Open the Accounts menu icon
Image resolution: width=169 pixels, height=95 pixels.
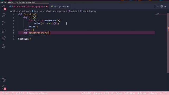pos(4,80)
